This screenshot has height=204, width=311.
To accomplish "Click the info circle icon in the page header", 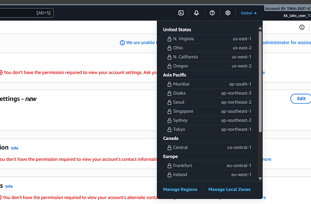I will pos(302,27).
